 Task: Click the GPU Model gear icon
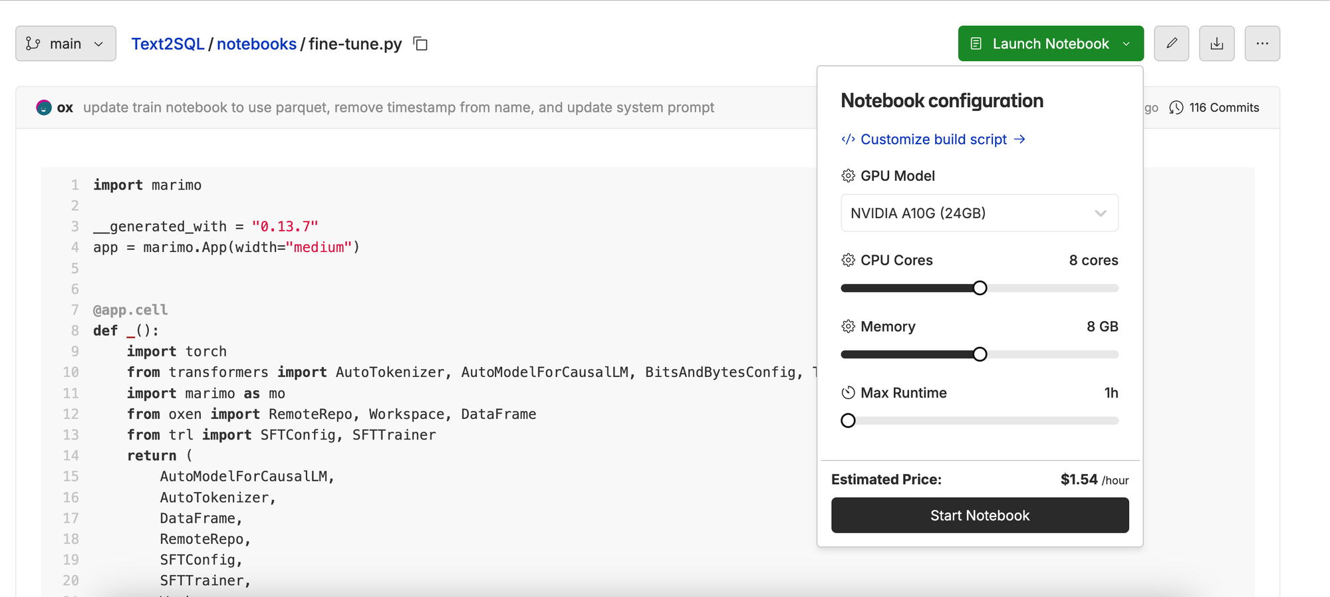coord(848,176)
